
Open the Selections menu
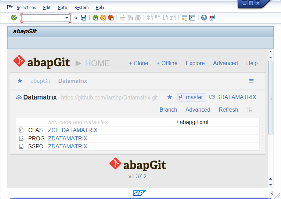(26, 8)
